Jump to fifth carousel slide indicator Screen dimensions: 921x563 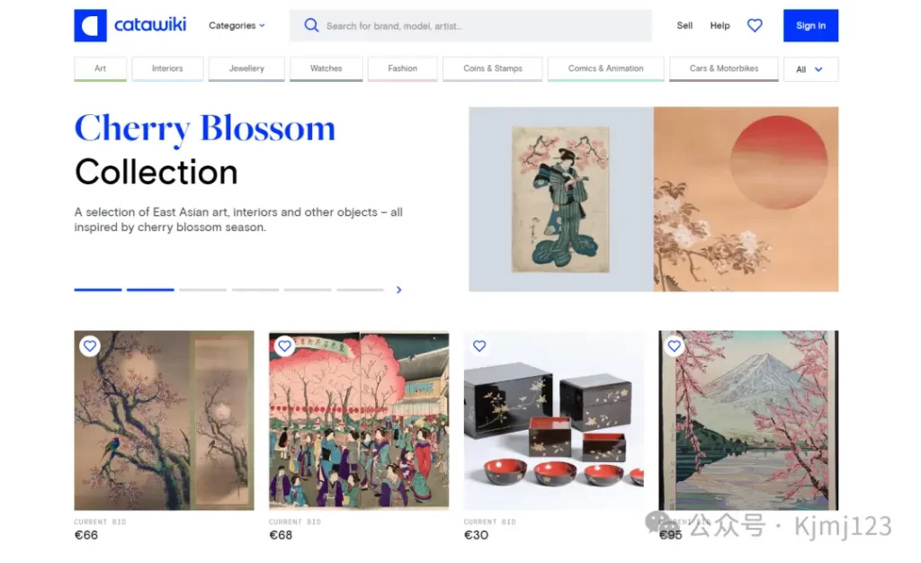pyautogui.click(x=308, y=290)
